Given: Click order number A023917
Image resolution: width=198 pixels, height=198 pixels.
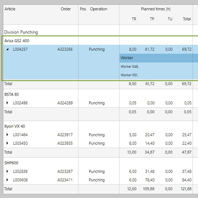Looking at the screenshot, I should pos(65,135).
